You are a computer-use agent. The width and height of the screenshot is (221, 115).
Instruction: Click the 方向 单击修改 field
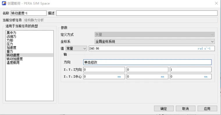click(147, 62)
